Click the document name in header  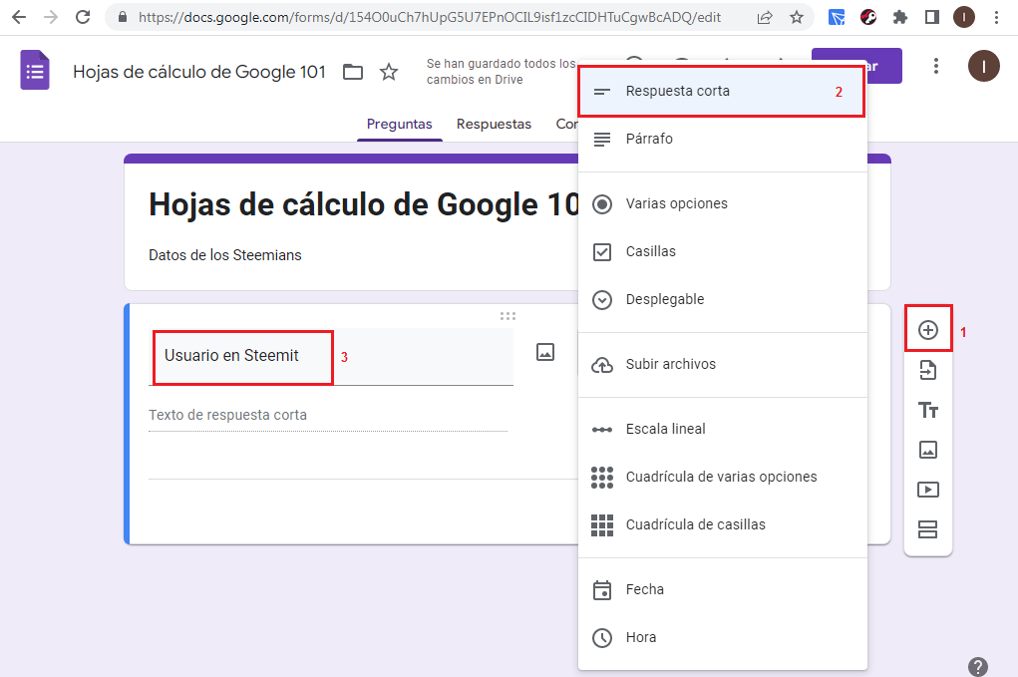199,72
